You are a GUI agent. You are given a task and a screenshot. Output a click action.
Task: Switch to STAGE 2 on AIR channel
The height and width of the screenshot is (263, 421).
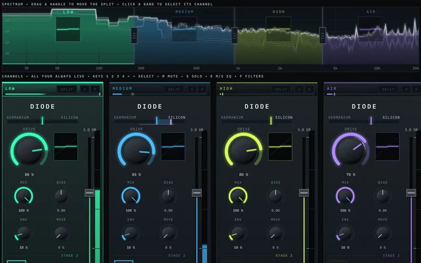[391, 256]
